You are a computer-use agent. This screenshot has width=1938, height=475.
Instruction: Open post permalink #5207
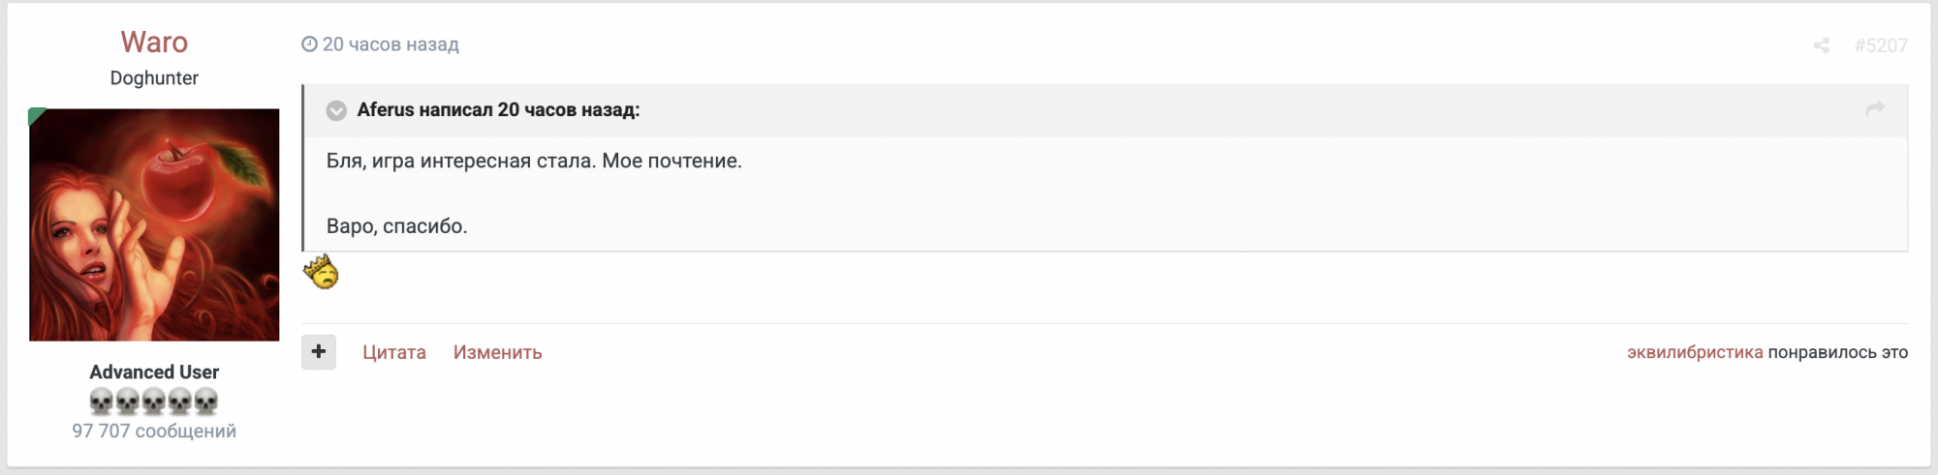1881,45
